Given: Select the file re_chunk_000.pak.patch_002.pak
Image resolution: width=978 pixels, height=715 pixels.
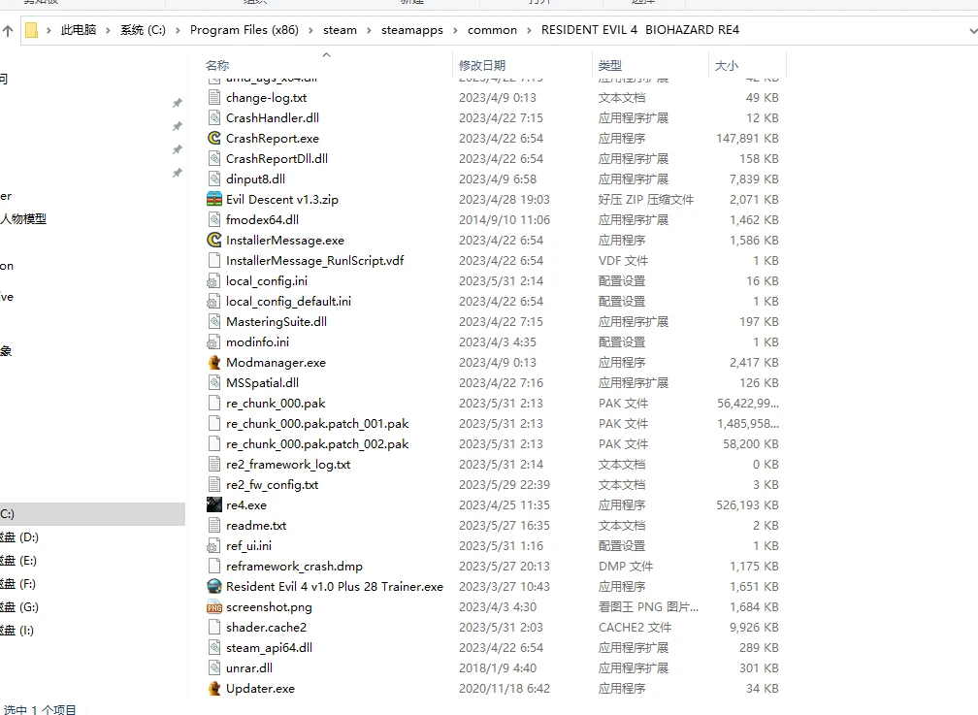Looking at the screenshot, I should coord(317,444).
